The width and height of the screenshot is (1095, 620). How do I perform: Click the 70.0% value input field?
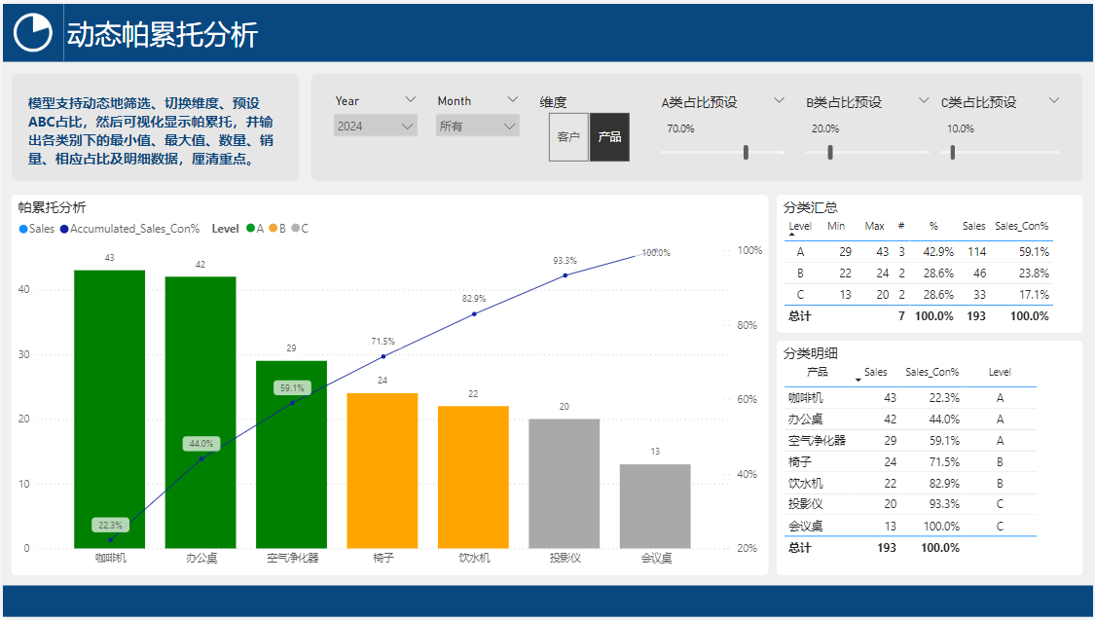(x=693, y=128)
